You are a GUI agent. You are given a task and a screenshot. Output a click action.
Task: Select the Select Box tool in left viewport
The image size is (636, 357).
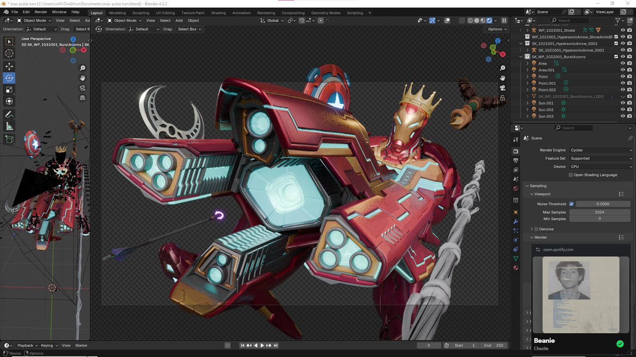pos(9,42)
